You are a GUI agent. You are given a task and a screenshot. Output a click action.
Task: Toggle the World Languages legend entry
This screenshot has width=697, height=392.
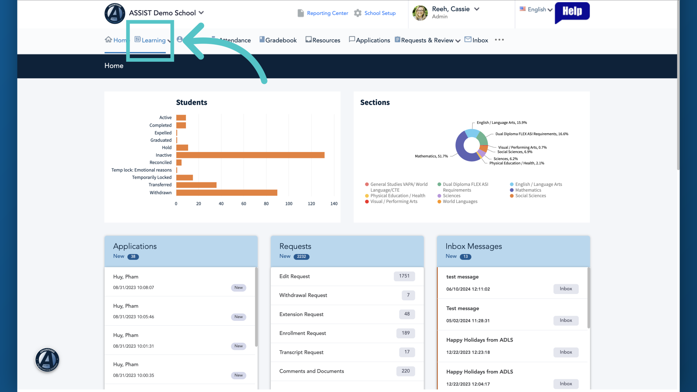[457, 201]
